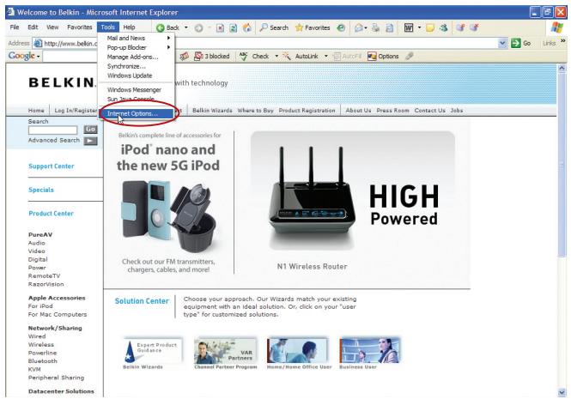This screenshot has width=571, height=399.
Task: Click the Forward arrow icon
Action: pos(198,27)
